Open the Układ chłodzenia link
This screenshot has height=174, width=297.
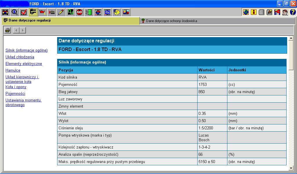coord(20,57)
